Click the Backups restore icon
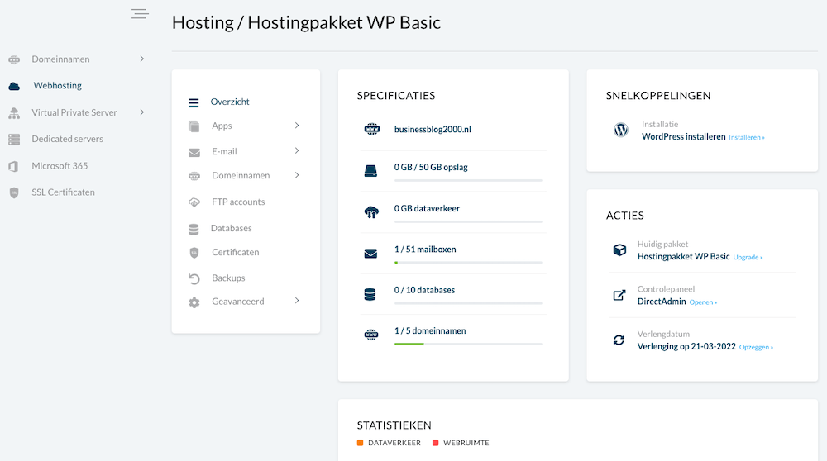 [x=194, y=278]
